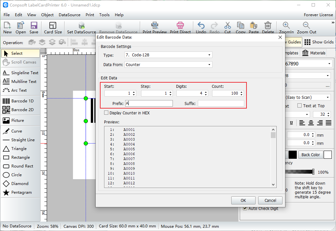Open the DataSource menu
Viewport: 336px width, 231px height.
click(70, 15)
